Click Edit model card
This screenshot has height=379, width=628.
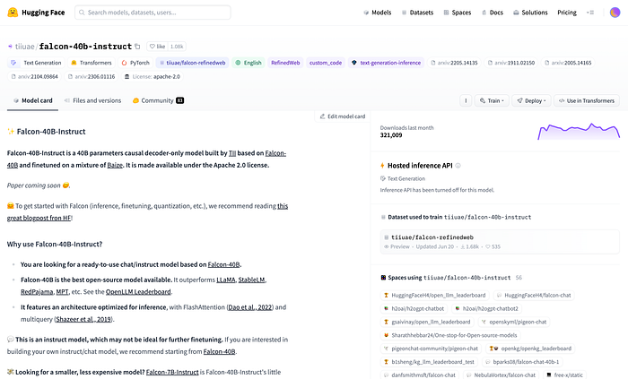(343, 116)
